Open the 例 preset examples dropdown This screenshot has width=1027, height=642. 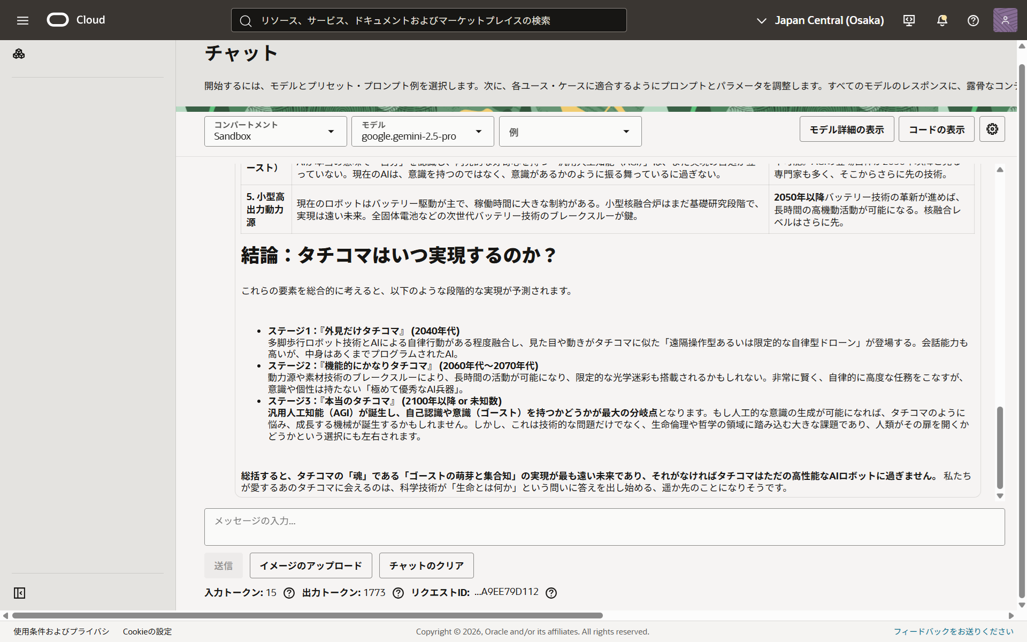[x=570, y=132]
